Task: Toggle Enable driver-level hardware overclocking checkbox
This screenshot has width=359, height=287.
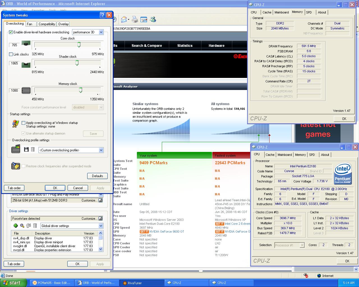Action: (x=11, y=32)
